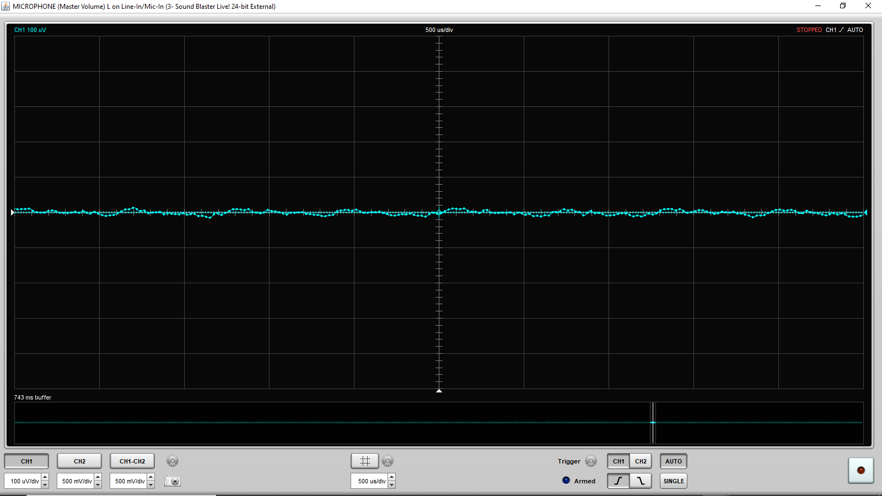Click the CH2 500 mV/div value field
This screenshot has height=496, width=882.
(x=76, y=481)
